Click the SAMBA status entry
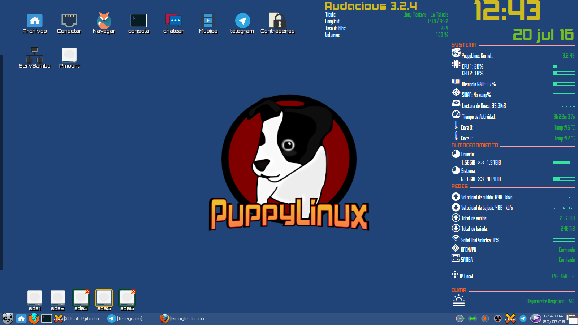 coord(513,259)
